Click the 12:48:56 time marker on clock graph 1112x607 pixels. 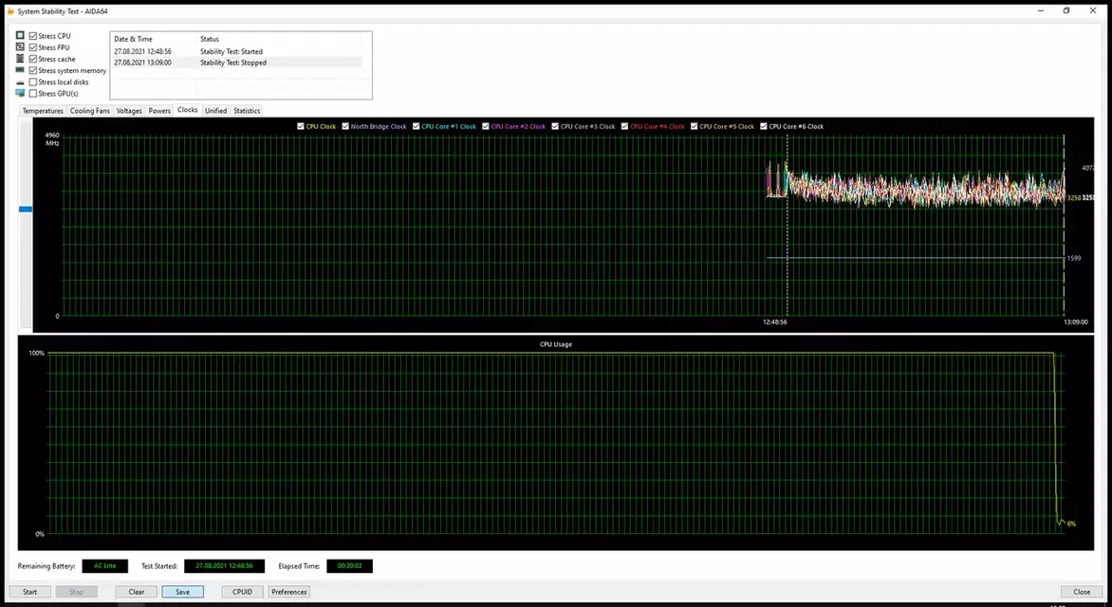point(774,322)
